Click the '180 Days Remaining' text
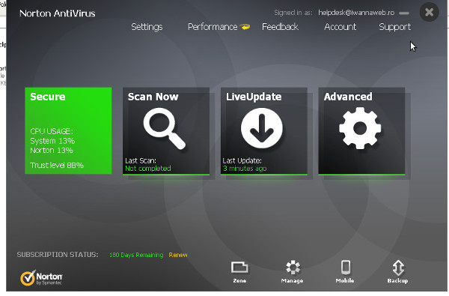 pyautogui.click(x=136, y=255)
